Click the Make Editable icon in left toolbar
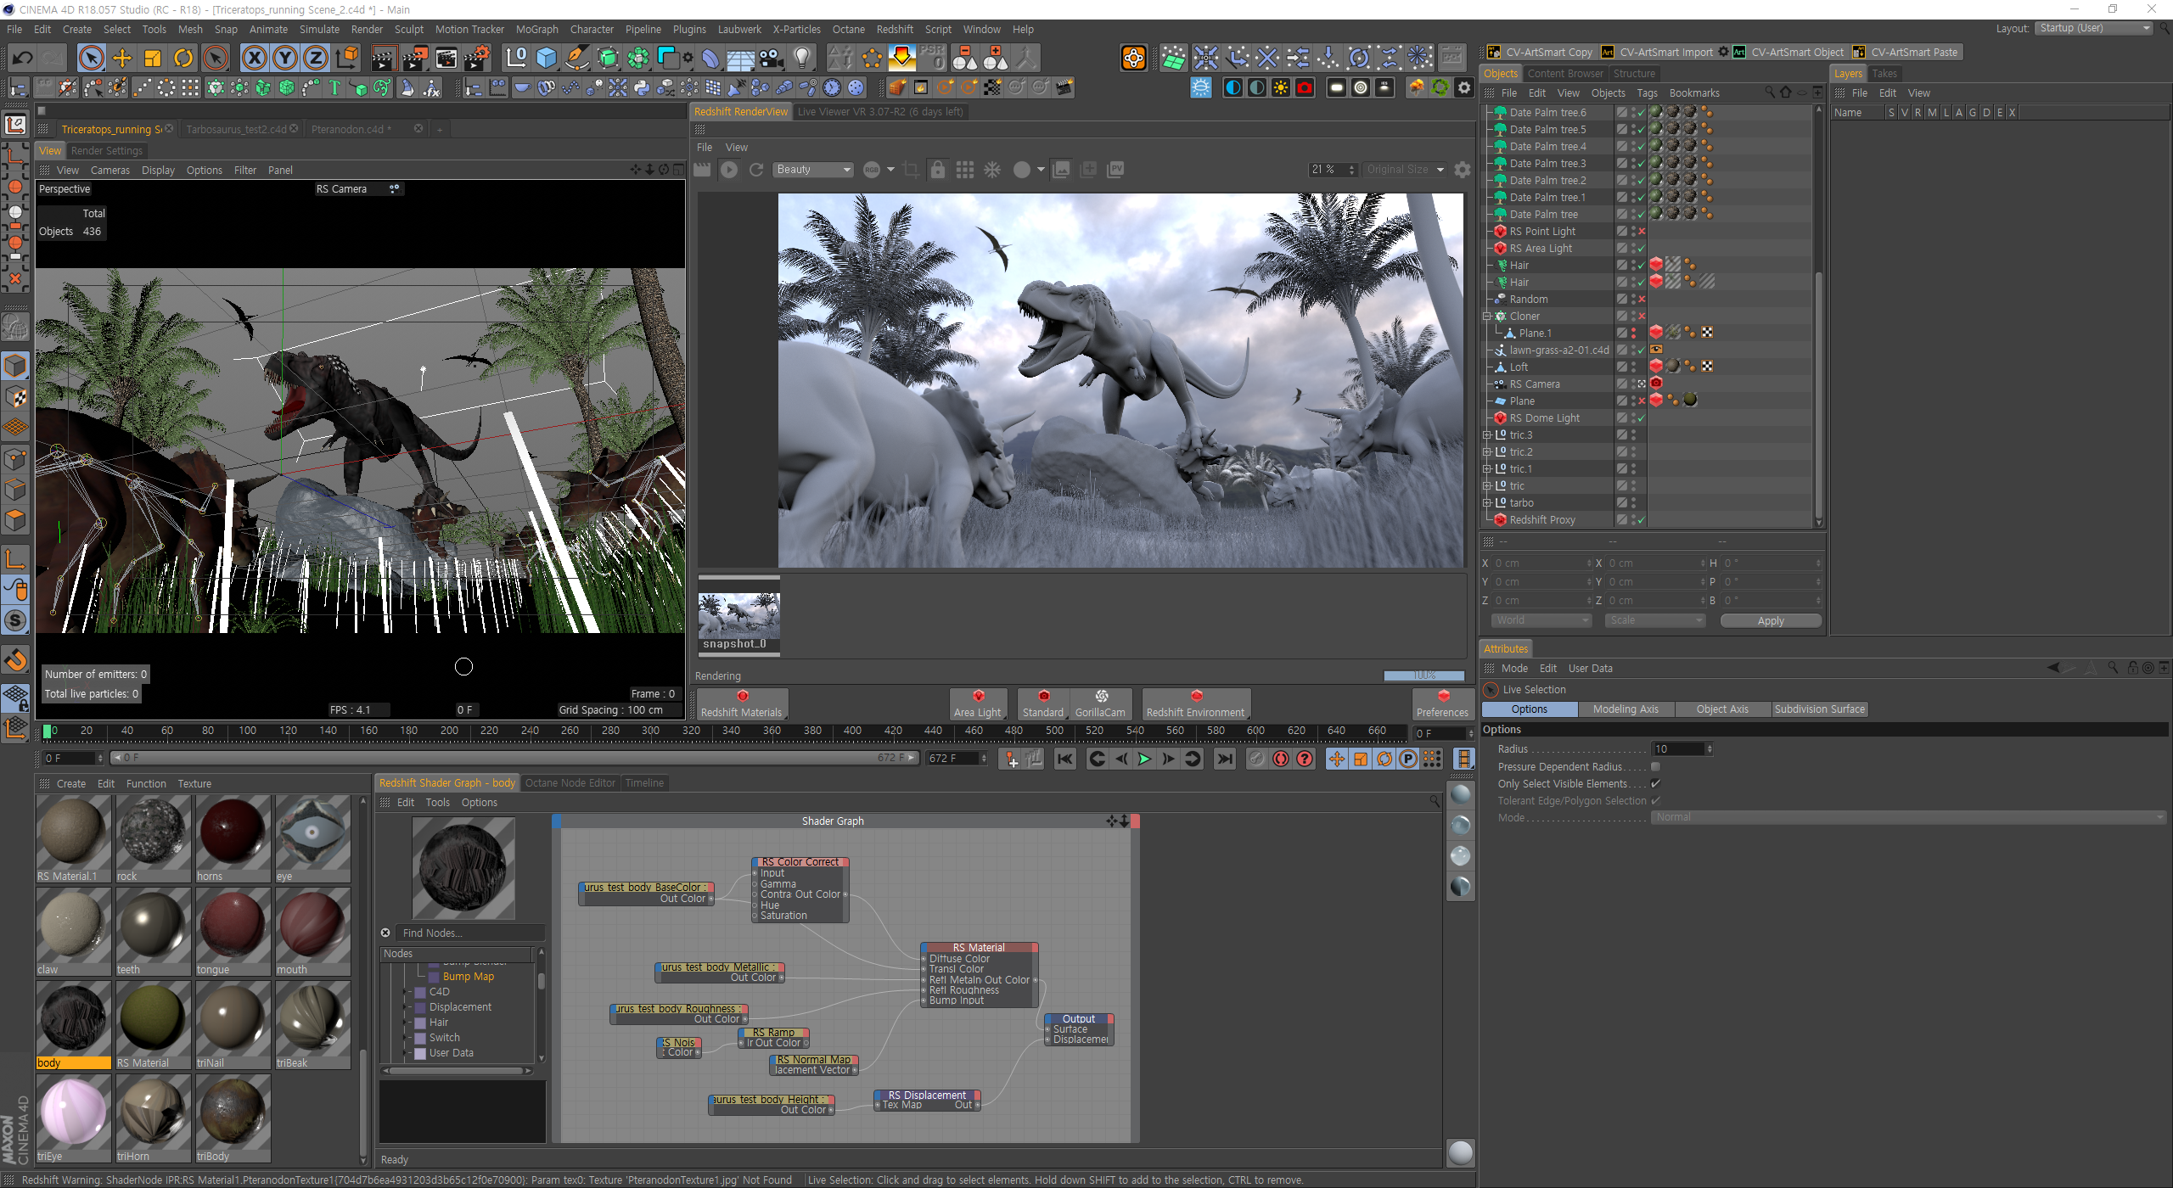Image resolution: width=2173 pixels, height=1188 pixels. (x=16, y=328)
